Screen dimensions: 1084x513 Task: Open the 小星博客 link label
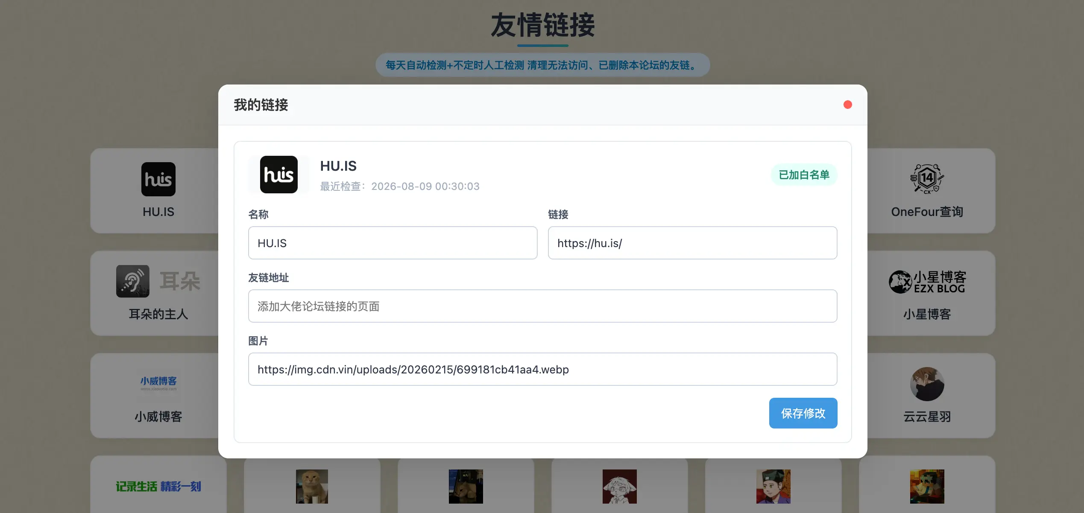[x=927, y=314]
